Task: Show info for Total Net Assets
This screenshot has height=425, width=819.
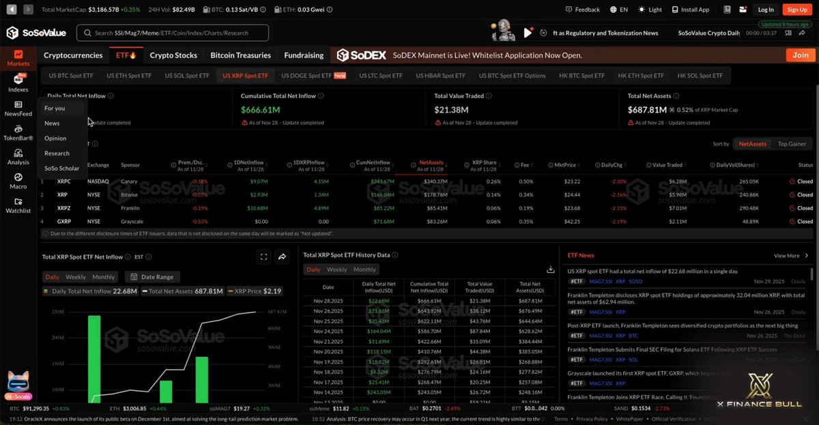Action: coord(676,96)
